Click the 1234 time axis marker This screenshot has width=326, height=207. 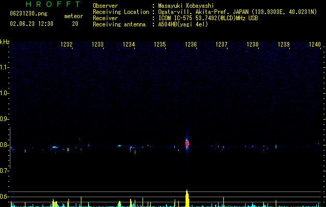point(129,45)
